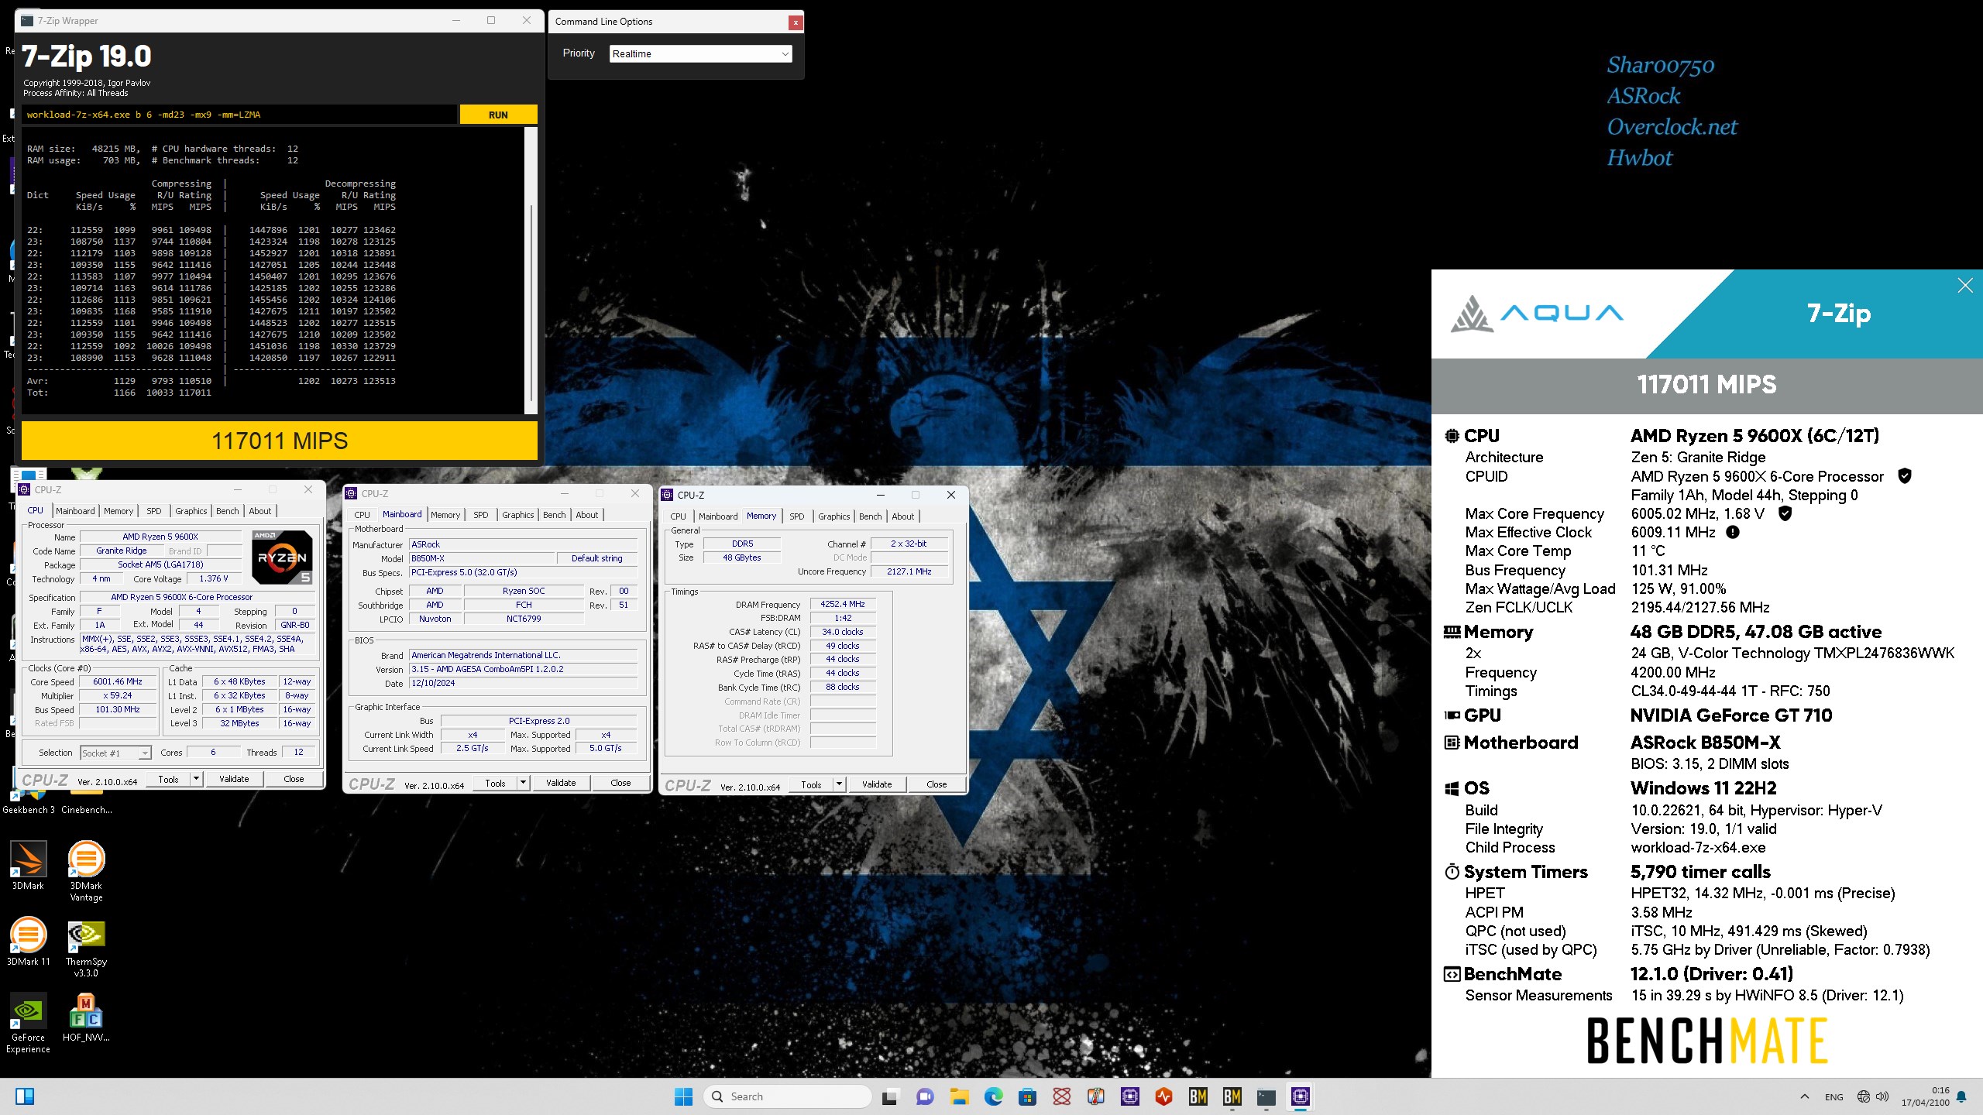Open the 3DMark Vantage desktop shortcut
The height and width of the screenshot is (1115, 1983).
(x=86, y=871)
